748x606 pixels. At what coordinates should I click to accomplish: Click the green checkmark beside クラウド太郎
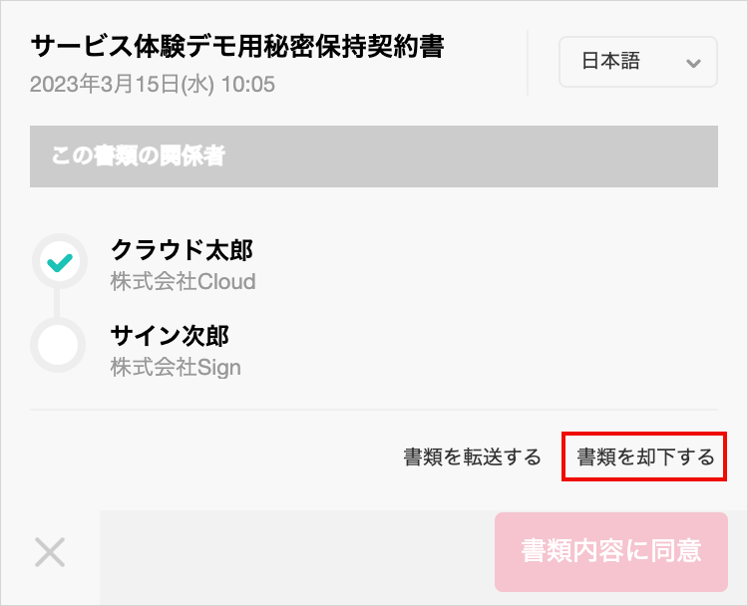(60, 261)
